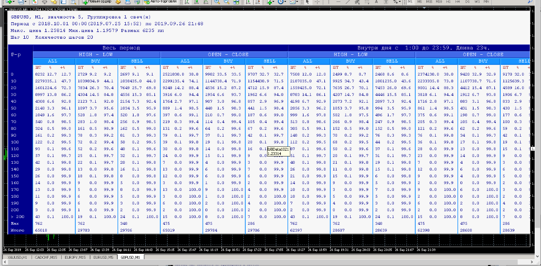Screen dimensions: 541x266
Task: Toggle the chart auto-scroll icon
Action: 248,2
